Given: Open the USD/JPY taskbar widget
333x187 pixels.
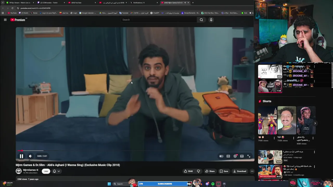Looking at the screenshot, I should [x=7, y=184].
